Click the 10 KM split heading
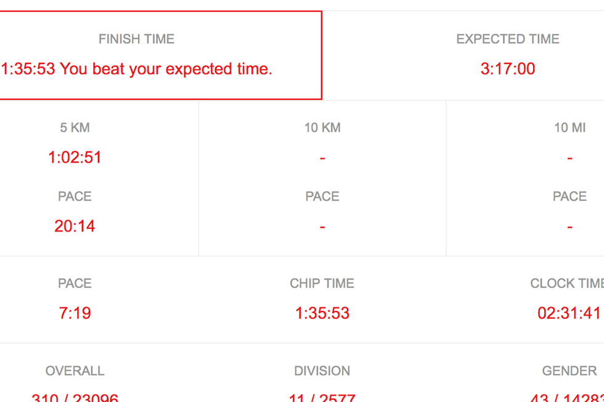 point(322,127)
